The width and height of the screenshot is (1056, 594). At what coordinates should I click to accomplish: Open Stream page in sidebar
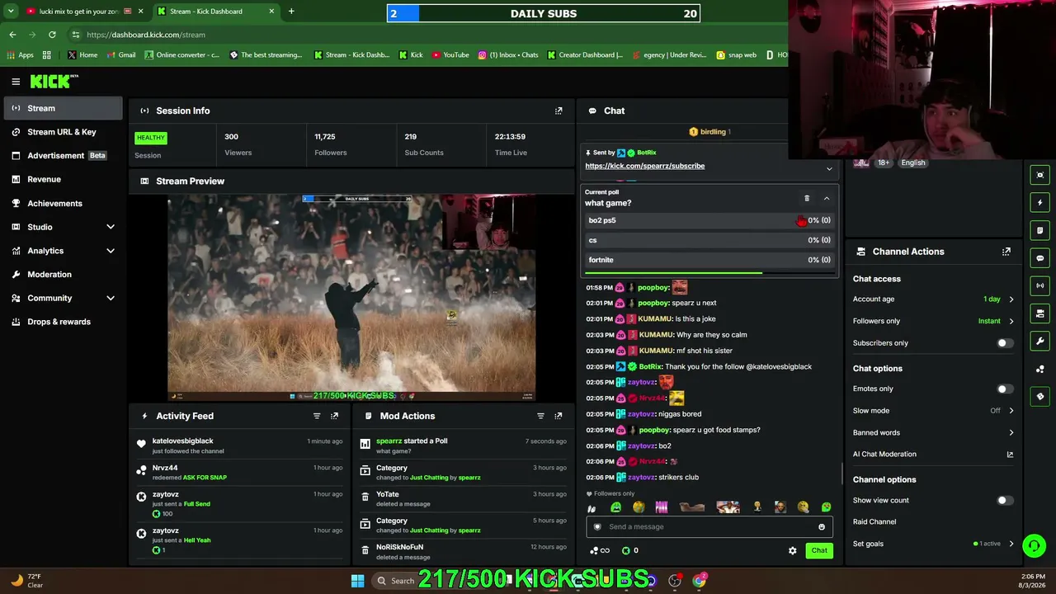click(62, 108)
